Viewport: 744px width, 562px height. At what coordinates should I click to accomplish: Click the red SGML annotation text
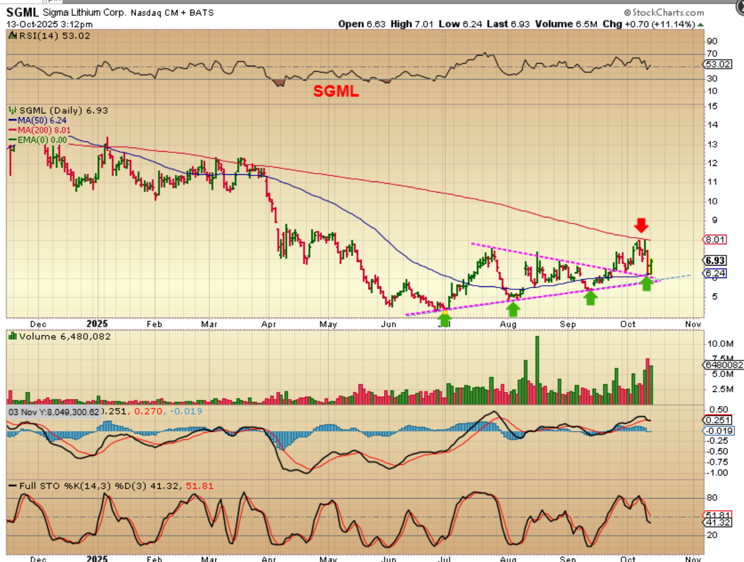click(x=336, y=92)
